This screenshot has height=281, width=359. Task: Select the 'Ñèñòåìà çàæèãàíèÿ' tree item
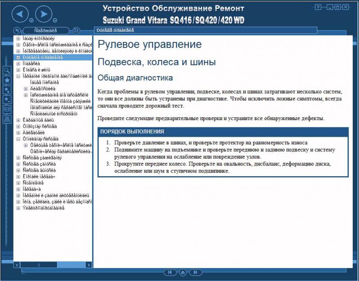point(42,158)
